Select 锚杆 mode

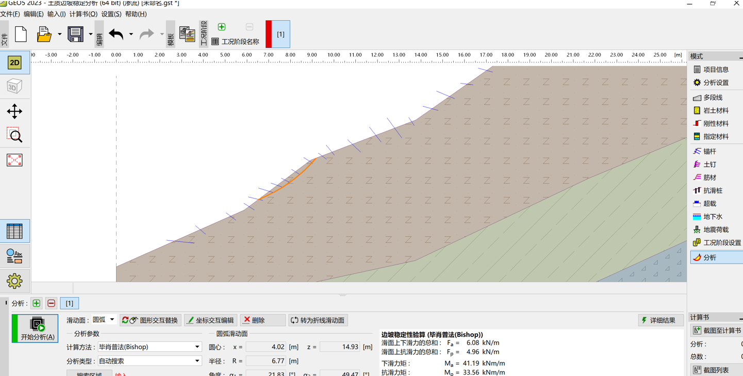coord(716,152)
